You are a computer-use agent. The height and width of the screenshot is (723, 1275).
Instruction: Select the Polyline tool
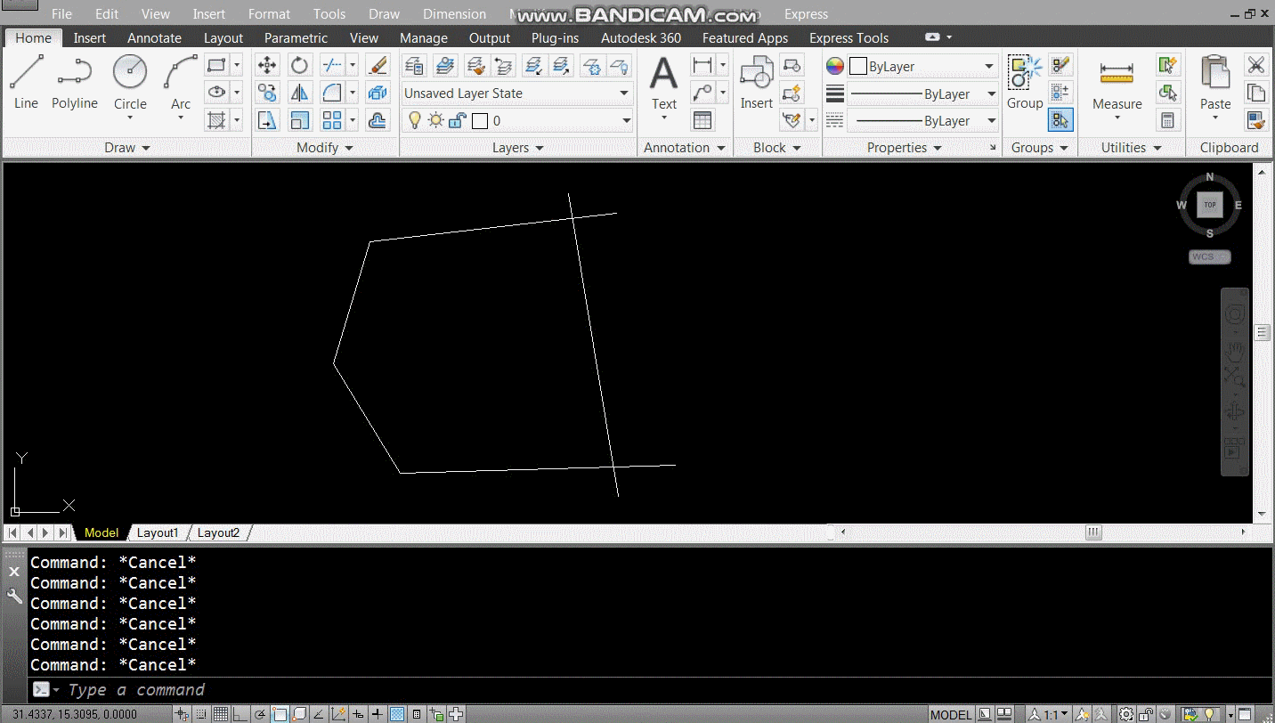pyautogui.click(x=75, y=83)
